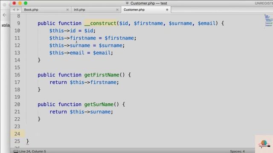The width and height of the screenshot is (273, 153).
Task: Click line number 16 in gutter
Action: [x=17, y=75]
